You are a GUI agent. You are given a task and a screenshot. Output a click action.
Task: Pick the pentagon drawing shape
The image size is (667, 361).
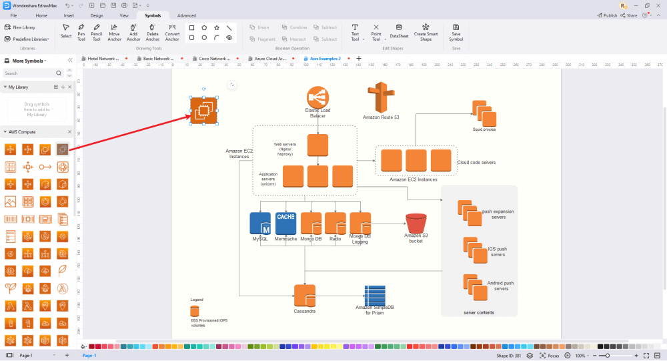point(204,27)
